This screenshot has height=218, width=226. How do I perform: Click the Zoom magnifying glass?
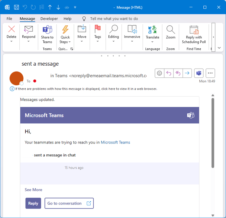(x=171, y=30)
